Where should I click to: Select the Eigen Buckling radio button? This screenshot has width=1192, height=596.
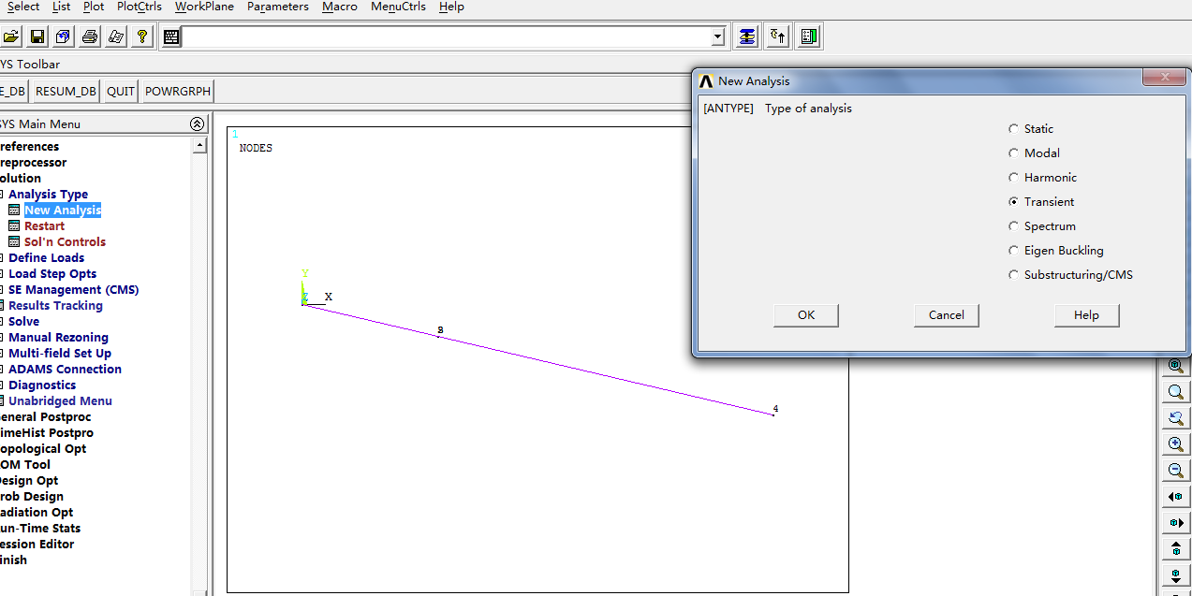click(1013, 251)
